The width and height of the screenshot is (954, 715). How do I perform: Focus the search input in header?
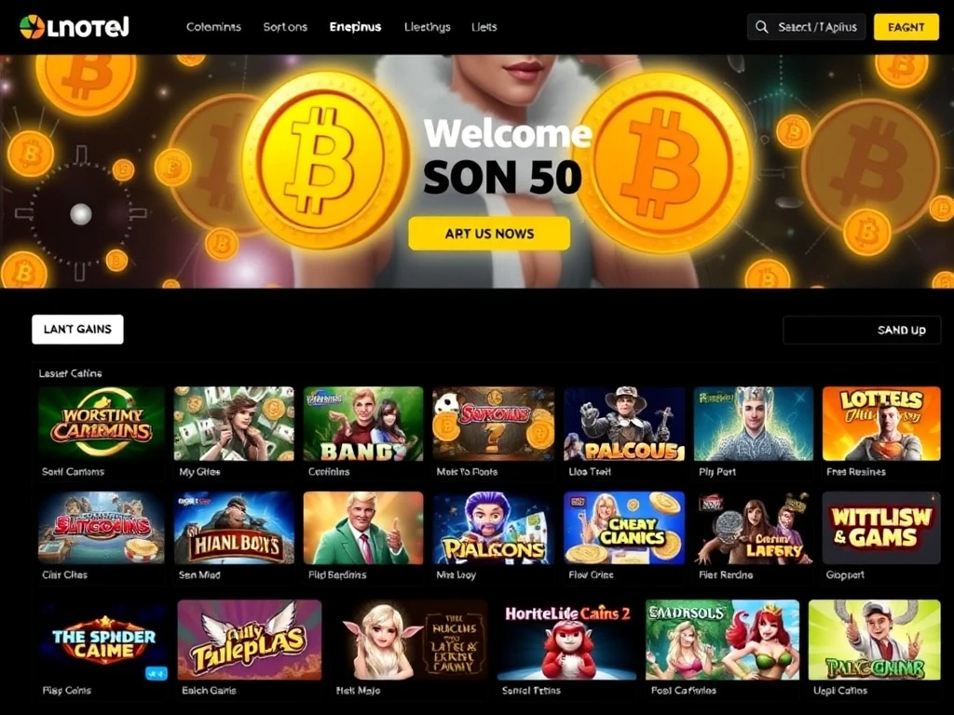tap(806, 27)
